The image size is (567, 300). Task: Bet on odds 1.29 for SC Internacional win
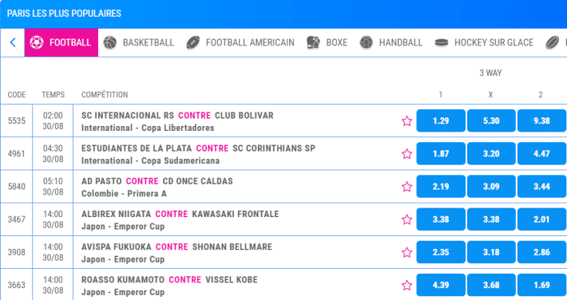(x=441, y=120)
